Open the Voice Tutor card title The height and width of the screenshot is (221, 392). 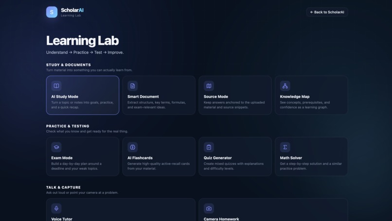[x=62, y=219]
